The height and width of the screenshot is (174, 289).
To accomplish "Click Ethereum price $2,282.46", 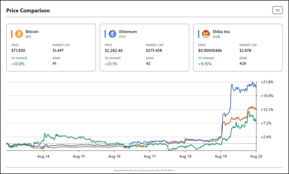I will click(113, 50).
